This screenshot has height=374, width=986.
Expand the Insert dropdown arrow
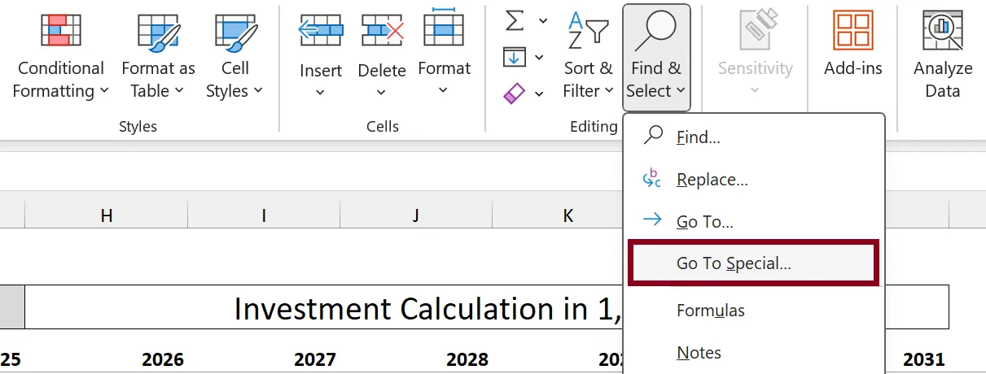point(320,92)
